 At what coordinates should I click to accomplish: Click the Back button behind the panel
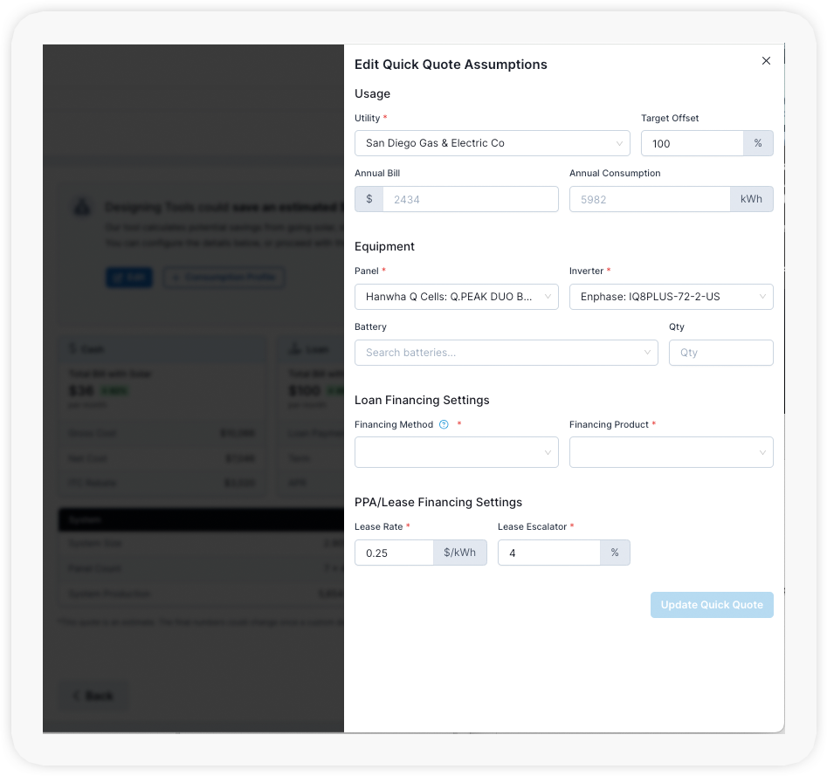(x=93, y=696)
